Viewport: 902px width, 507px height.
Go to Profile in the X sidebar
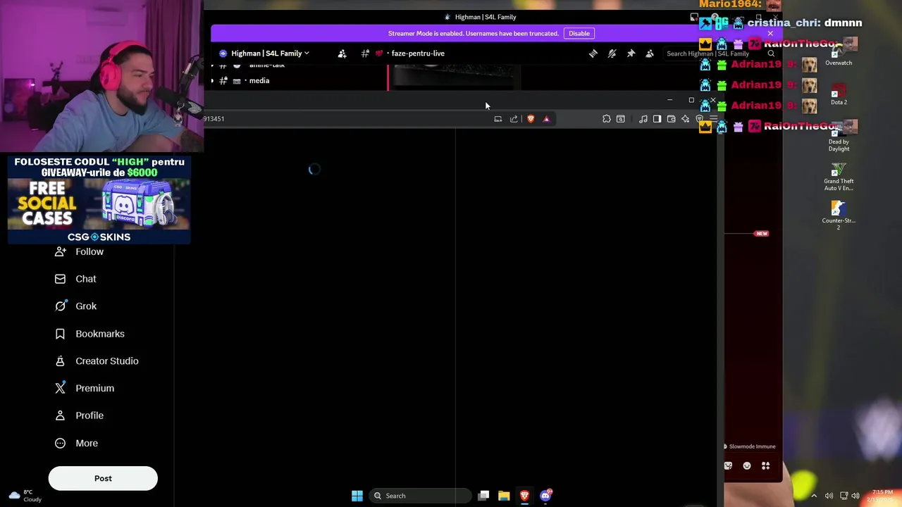[x=79, y=415]
